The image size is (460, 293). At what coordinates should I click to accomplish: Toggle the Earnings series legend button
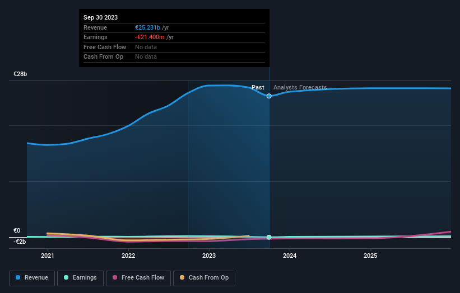click(x=80, y=278)
